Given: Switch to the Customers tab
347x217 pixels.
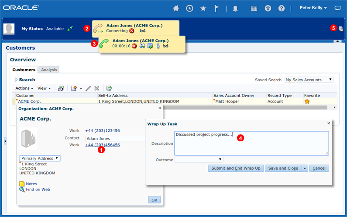Looking at the screenshot, I should [24, 70].
